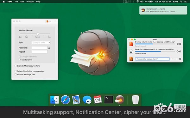This screenshot has height=118, width=190.
Task: Click the 'Store' slider label
Action: pyautogui.click(x=21, y=37)
